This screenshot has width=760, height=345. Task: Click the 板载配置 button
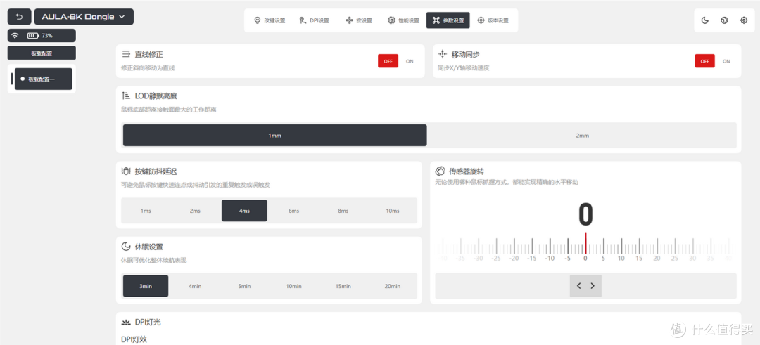click(42, 53)
